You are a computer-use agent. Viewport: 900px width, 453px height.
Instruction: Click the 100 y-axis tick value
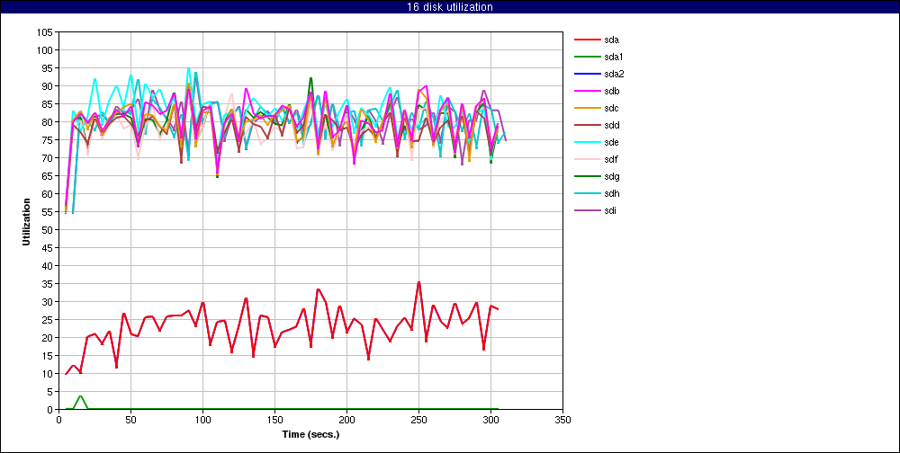pyautogui.click(x=45, y=50)
